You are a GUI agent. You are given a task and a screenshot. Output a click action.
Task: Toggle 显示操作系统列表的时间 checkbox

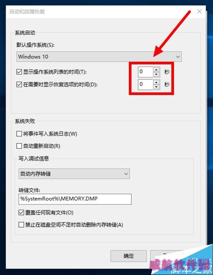19,72
